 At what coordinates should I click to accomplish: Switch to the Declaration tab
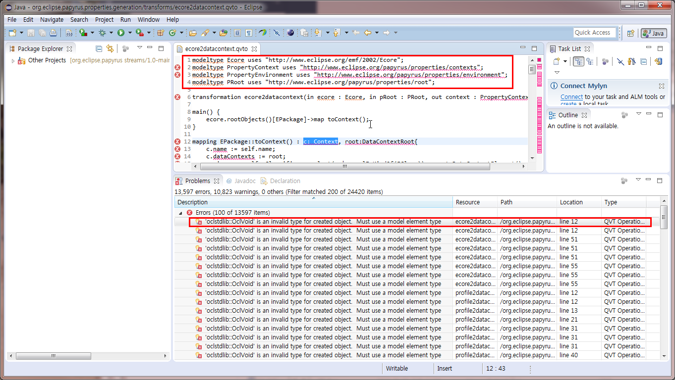[x=281, y=181]
